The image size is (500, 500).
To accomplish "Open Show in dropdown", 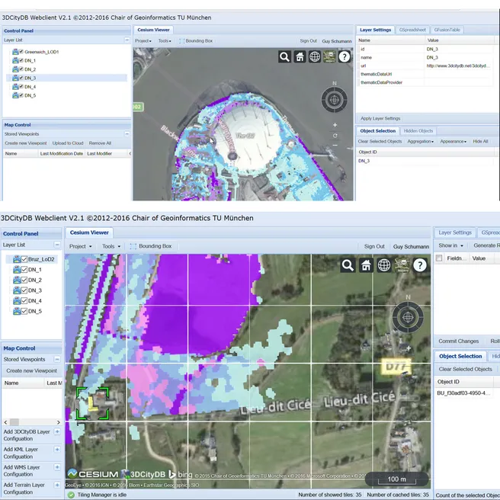I will point(450,245).
